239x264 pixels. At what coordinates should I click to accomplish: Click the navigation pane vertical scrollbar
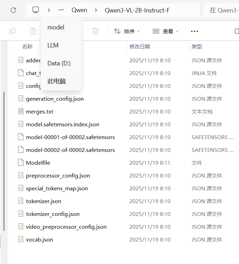[x=4, y=161]
